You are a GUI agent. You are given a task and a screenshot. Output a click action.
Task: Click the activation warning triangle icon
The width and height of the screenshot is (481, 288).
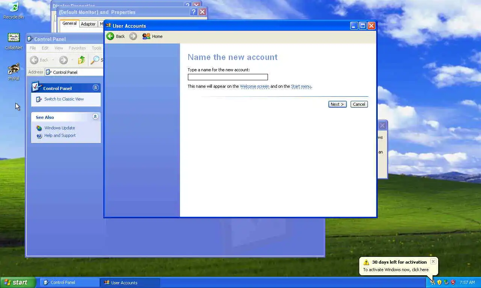click(x=366, y=262)
